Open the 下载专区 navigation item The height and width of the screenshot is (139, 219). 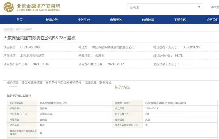click(180, 20)
